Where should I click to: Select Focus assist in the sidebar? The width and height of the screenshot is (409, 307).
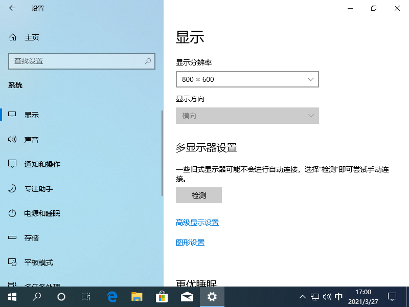(x=38, y=188)
